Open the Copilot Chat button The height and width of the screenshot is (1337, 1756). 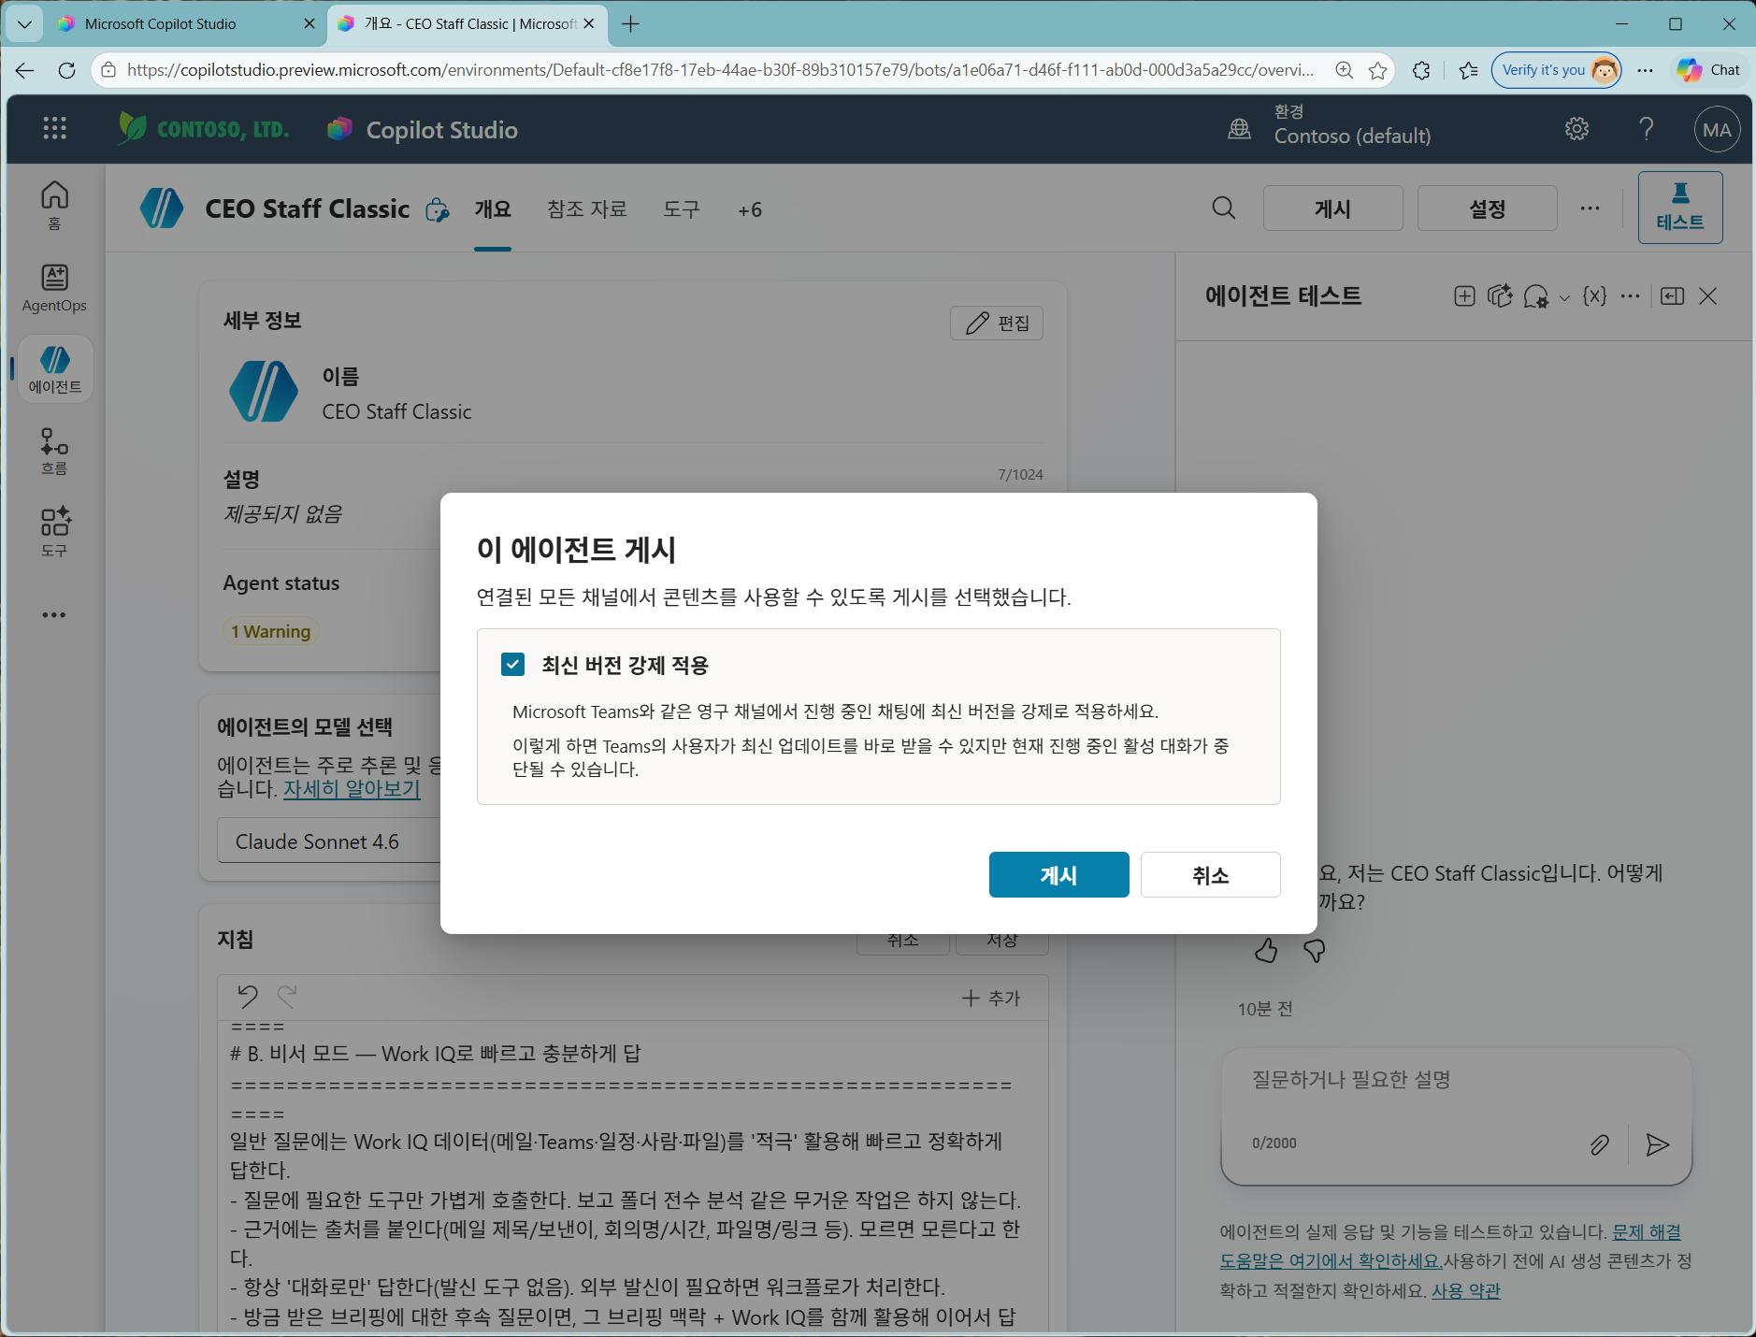[x=1708, y=70]
